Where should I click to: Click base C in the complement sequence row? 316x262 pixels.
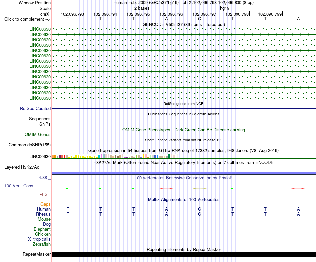(x=199, y=19)
